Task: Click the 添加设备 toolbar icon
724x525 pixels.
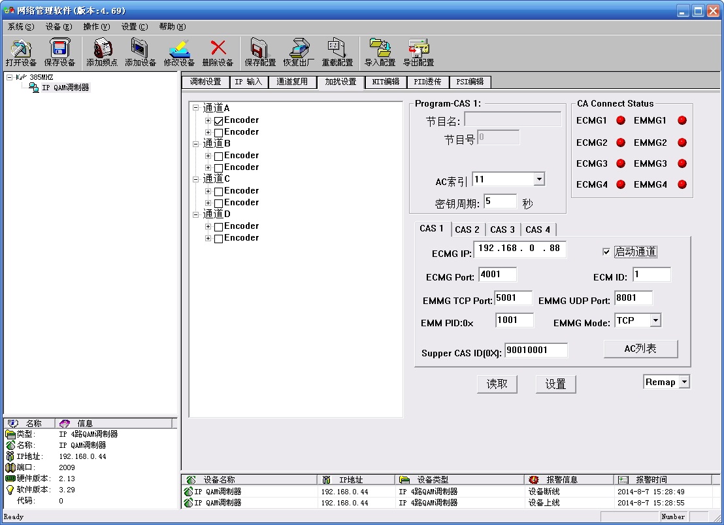Action: pyautogui.click(x=140, y=52)
